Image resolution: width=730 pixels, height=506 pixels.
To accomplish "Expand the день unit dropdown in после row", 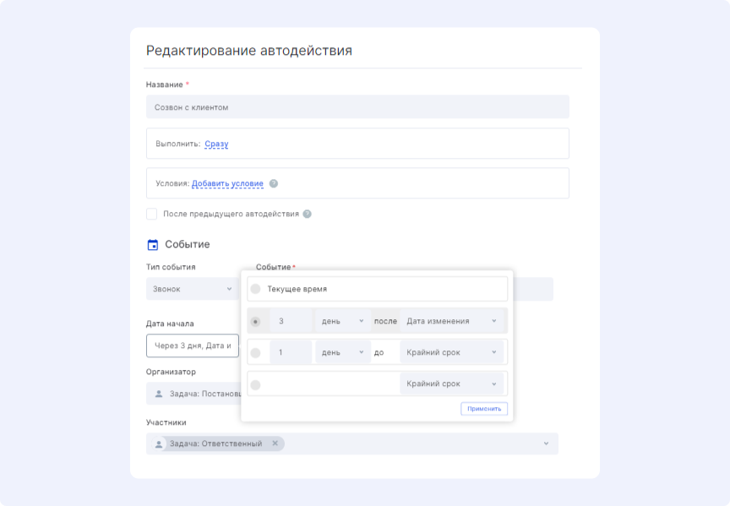I will coord(342,321).
